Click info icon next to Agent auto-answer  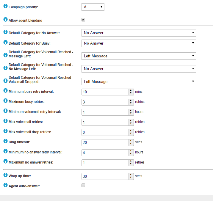tap(5, 185)
